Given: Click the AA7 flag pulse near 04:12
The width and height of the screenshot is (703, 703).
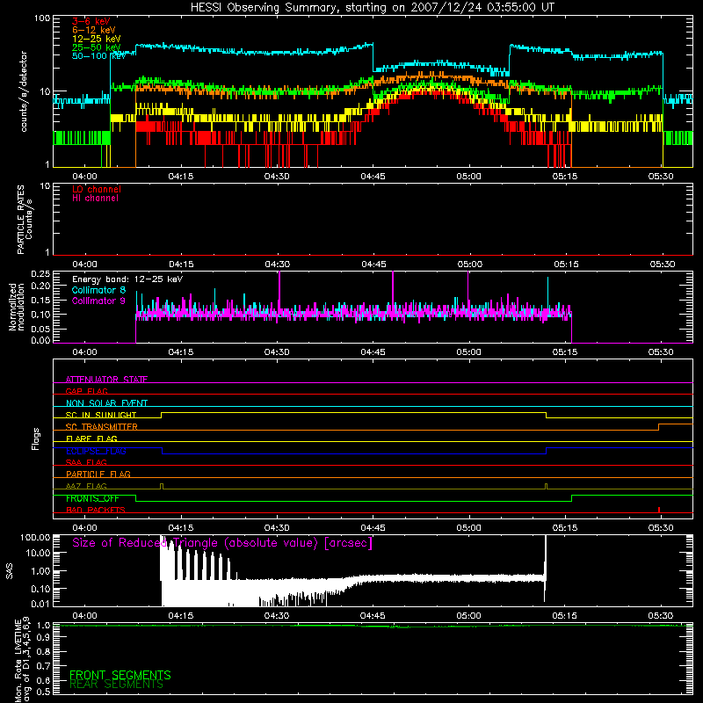Looking at the screenshot, I should [162, 487].
